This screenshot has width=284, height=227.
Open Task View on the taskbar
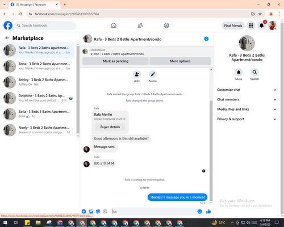click(16, 222)
